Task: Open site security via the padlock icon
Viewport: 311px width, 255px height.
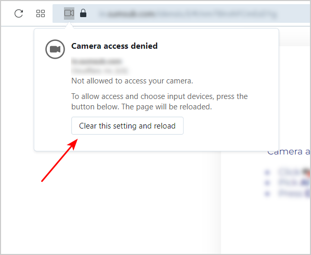Action: pos(83,13)
